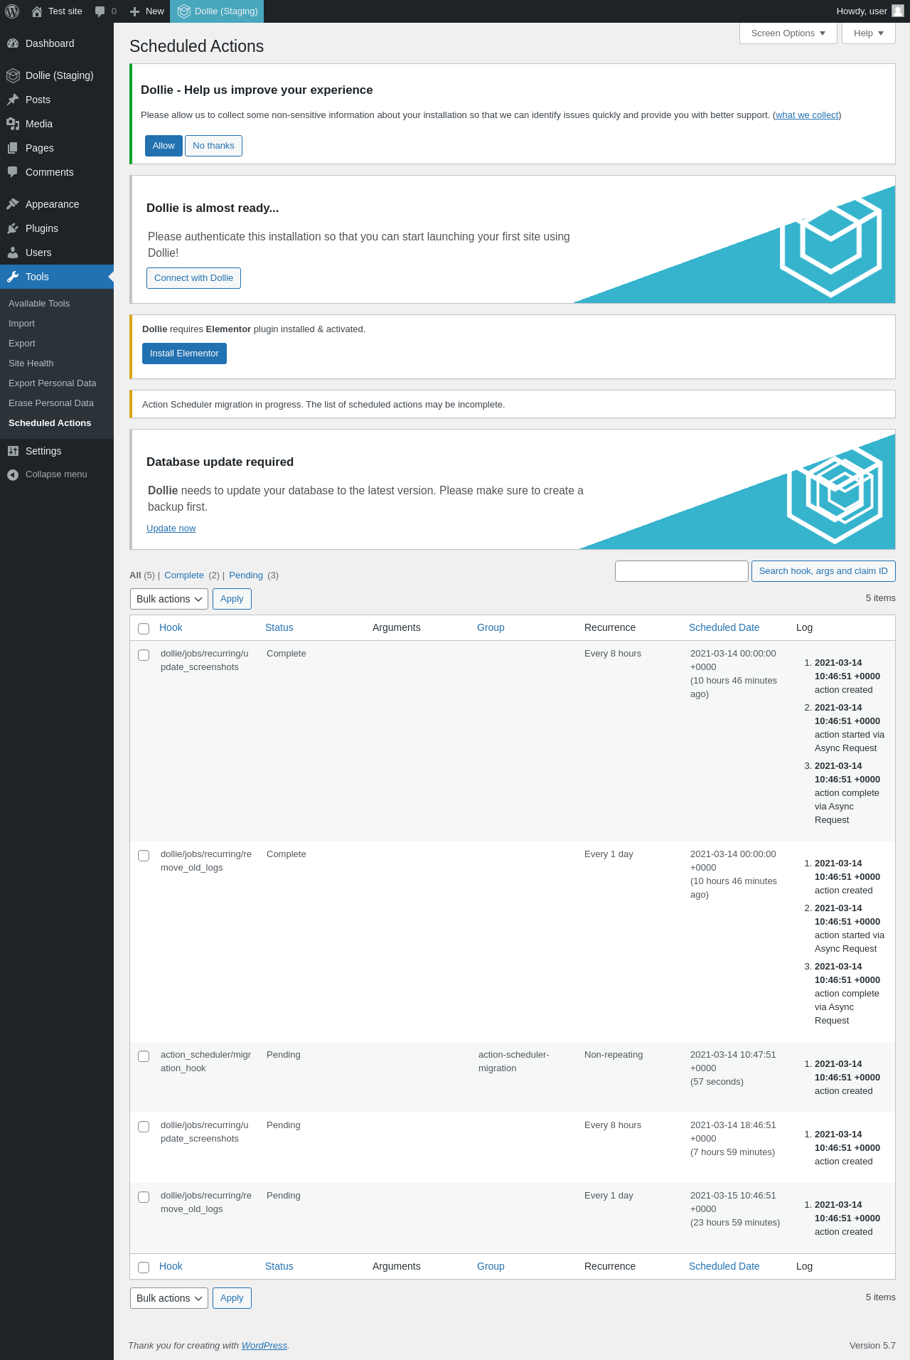The height and width of the screenshot is (1360, 910).
Task: Tick the select-all checkbox in table header
Action: pos(144,628)
